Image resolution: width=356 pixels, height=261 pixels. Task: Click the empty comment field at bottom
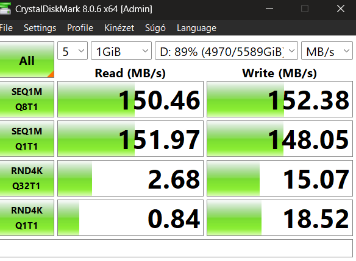176,248
